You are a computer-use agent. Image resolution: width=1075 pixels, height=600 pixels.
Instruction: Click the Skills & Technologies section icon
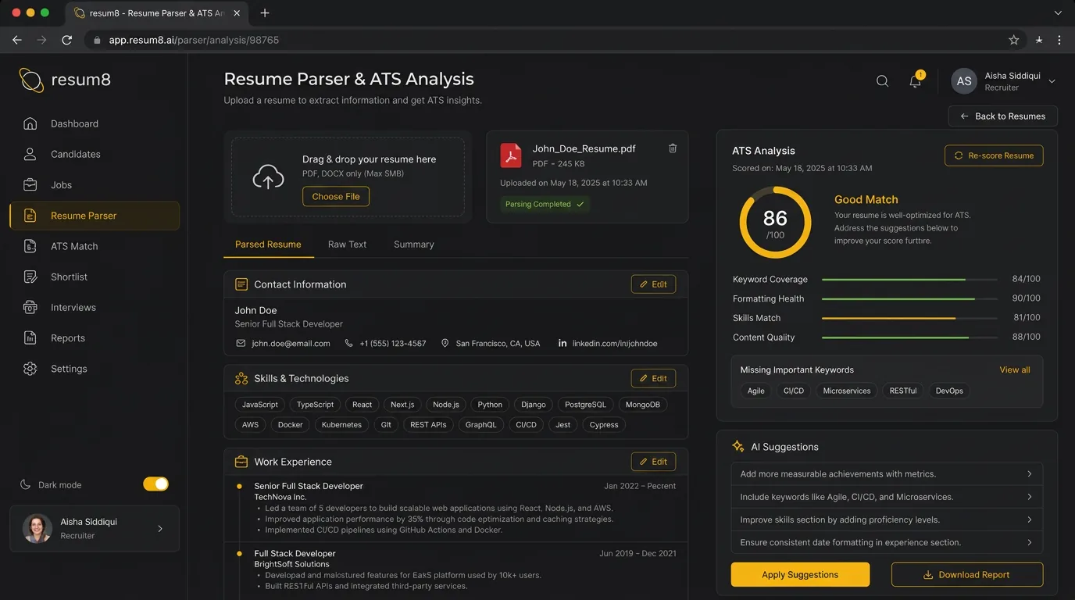pyautogui.click(x=241, y=378)
